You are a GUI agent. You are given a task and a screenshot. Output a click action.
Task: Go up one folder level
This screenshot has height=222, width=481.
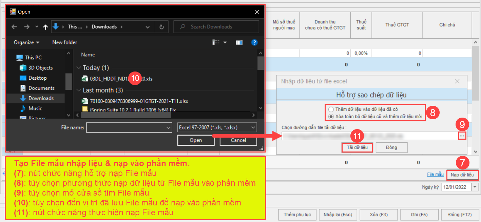point(45,27)
